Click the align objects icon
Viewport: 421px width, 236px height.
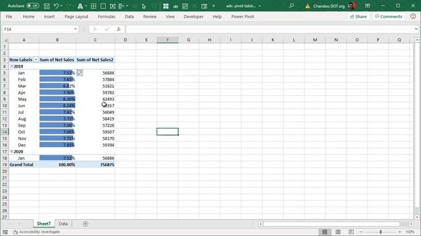121,6
